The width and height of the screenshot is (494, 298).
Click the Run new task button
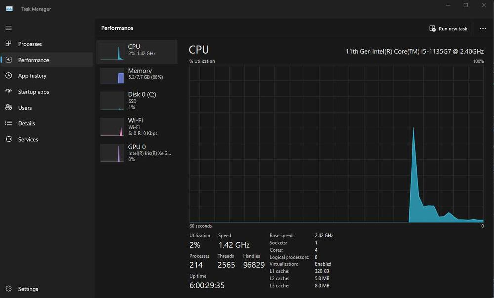(449, 28)
